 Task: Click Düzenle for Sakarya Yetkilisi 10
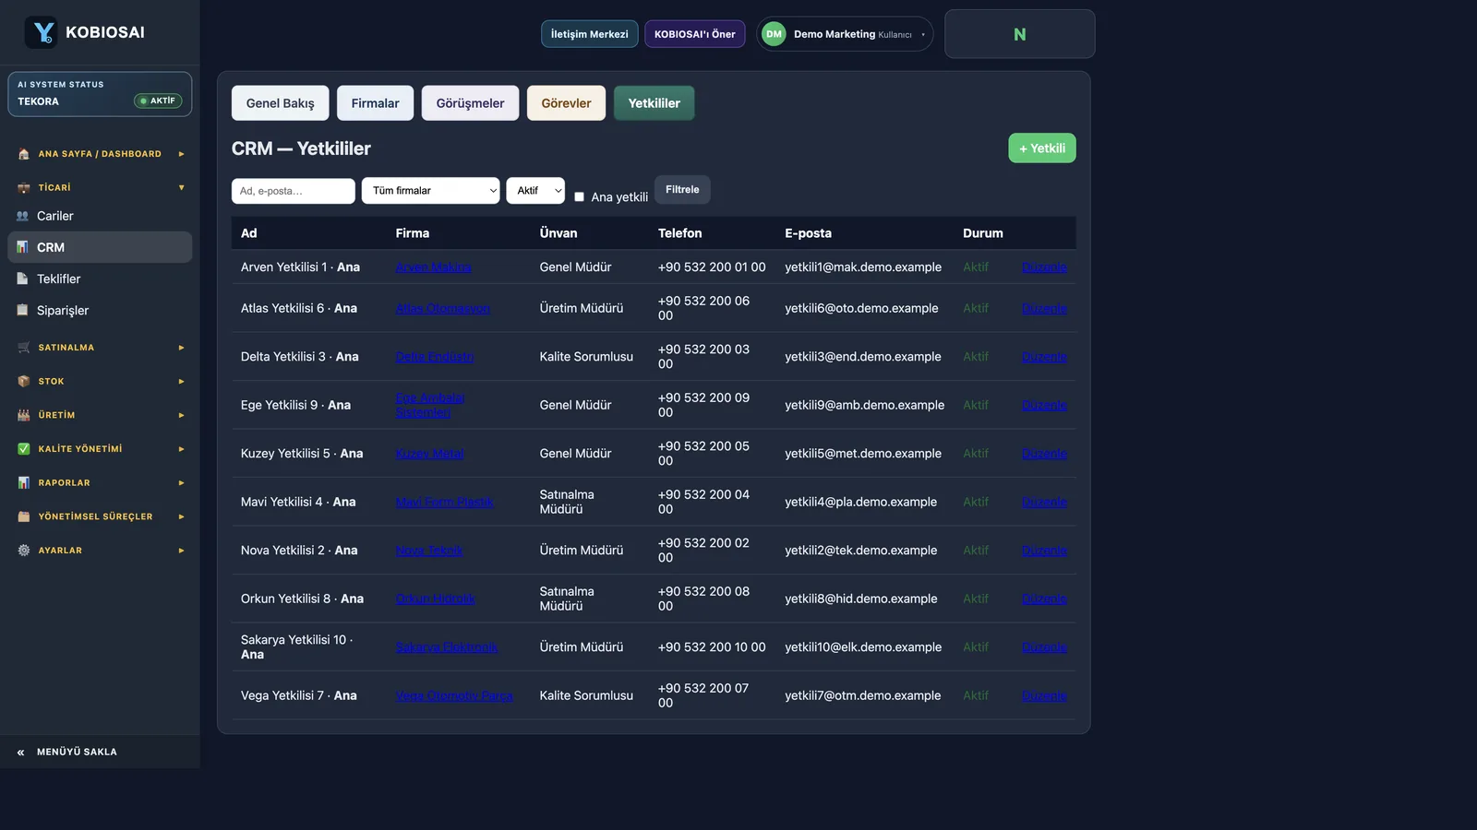pos(1044,647)
